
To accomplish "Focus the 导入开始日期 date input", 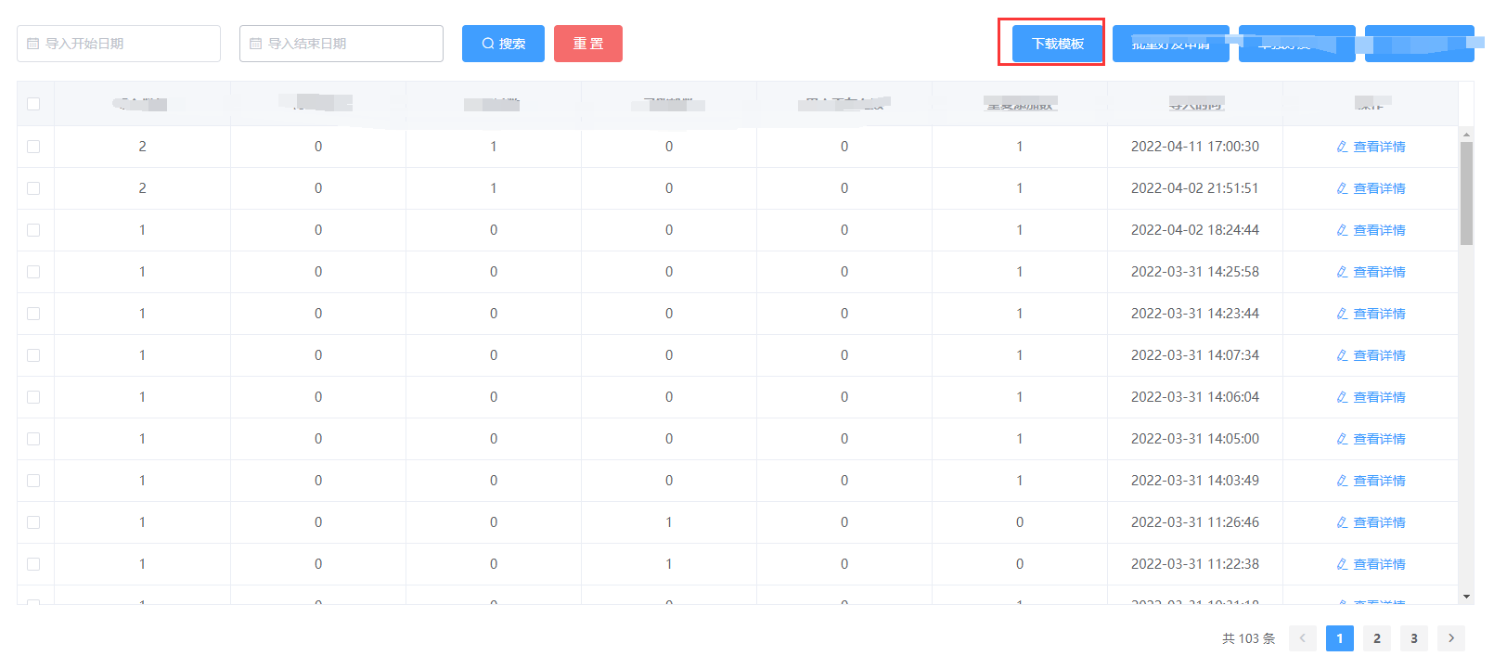I will click(x=119, y=44).
